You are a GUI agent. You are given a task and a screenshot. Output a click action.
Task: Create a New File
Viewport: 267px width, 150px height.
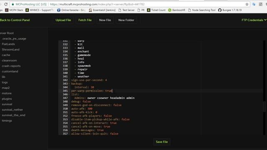pyautogui.click(x=105, y=20)
